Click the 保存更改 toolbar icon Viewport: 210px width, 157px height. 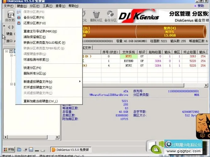[10, 14]
